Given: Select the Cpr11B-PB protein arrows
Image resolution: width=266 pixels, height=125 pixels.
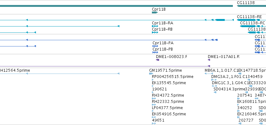Looking at the screenshot, I should tap(155, 52).
